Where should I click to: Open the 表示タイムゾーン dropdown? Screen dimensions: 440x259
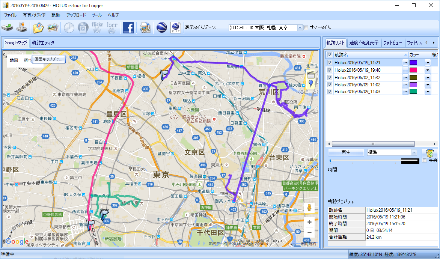[300, 27]
